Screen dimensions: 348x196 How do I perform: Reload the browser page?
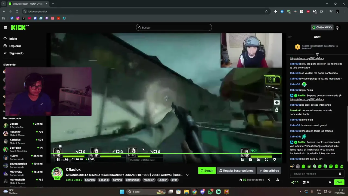pos(17,11)
